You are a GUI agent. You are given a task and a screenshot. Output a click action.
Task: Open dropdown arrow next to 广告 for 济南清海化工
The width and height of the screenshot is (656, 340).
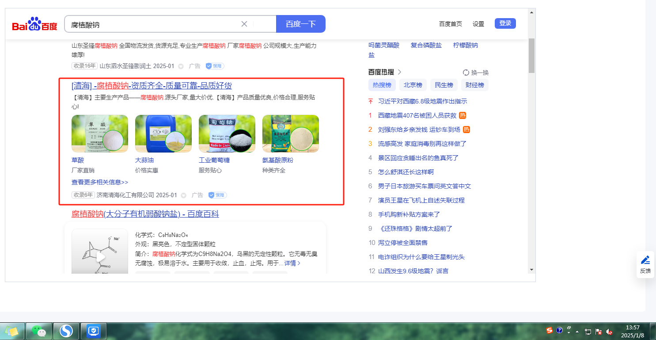(x=182, y=195)
